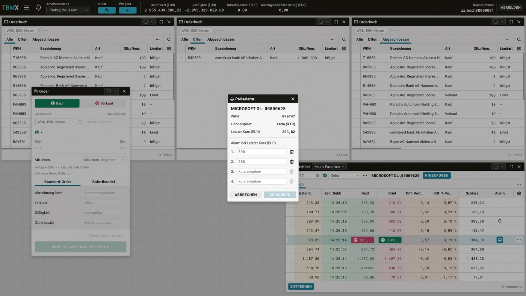526x296 pixels.
Task: Open the notifications bell in top bar
Action: [38, 8]
